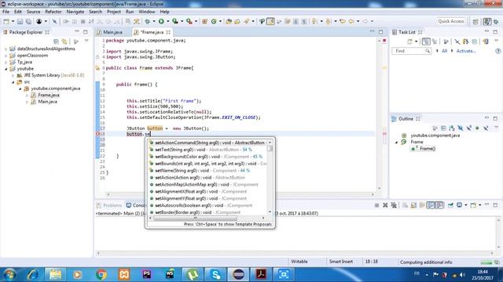The height and width of the screenshot is (282, 503).
Task: Collapse Frame class in Outline
Action: (x=397, y=142)
